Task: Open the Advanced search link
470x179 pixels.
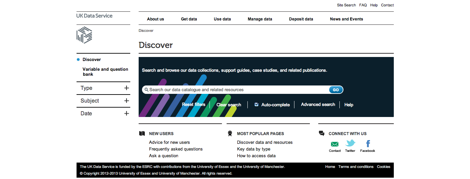Action: coord(318,105)
